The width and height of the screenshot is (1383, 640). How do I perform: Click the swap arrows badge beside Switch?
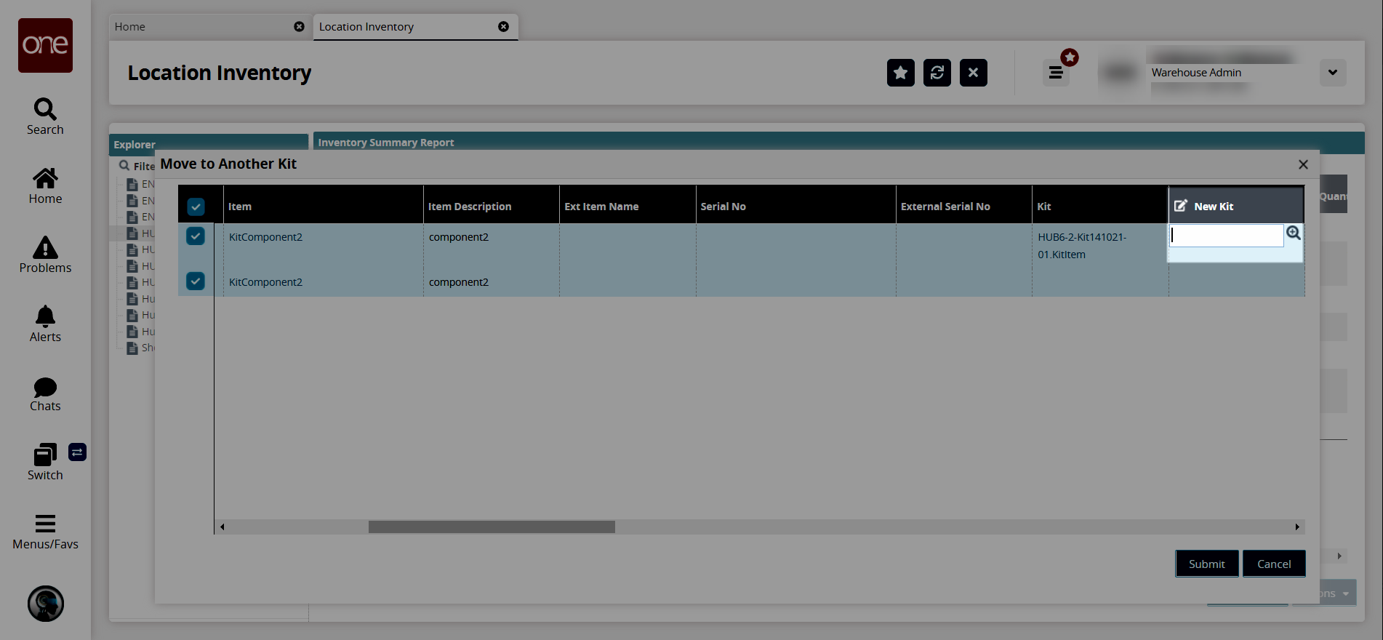(x=78, y=452)
